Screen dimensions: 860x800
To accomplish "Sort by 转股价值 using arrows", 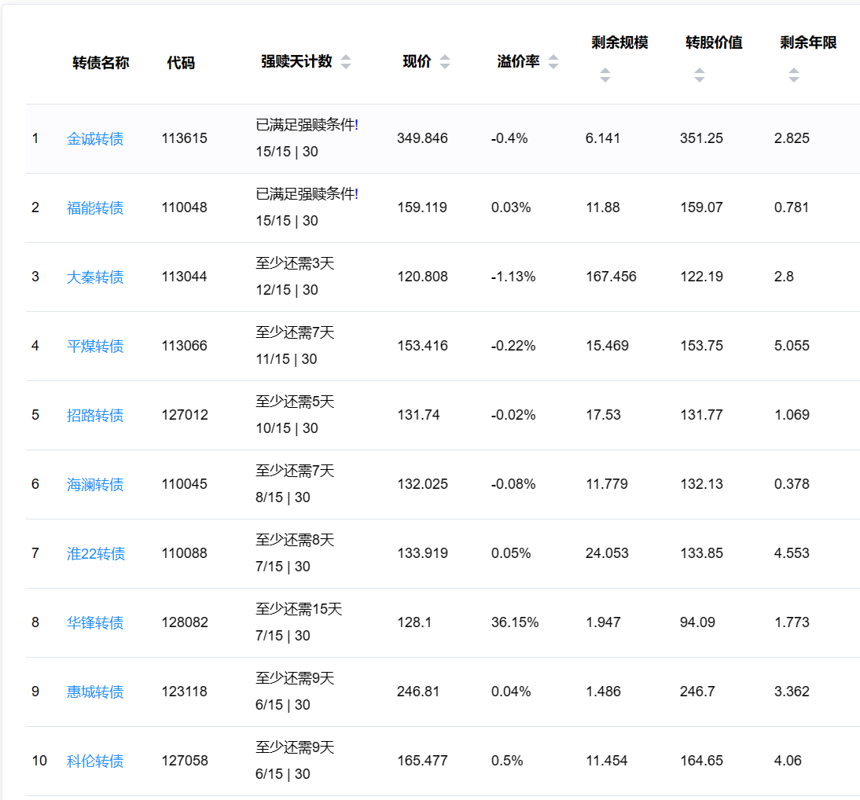I will point(699,75).
